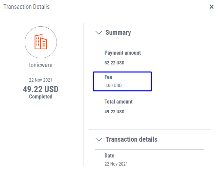Select the 52.22 USD payment value
Image resolution: width=216 pixels, height=173 pixels.
114,63
